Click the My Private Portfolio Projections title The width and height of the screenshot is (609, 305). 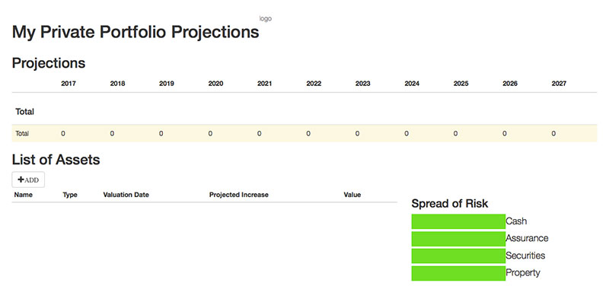coord(136,32)
